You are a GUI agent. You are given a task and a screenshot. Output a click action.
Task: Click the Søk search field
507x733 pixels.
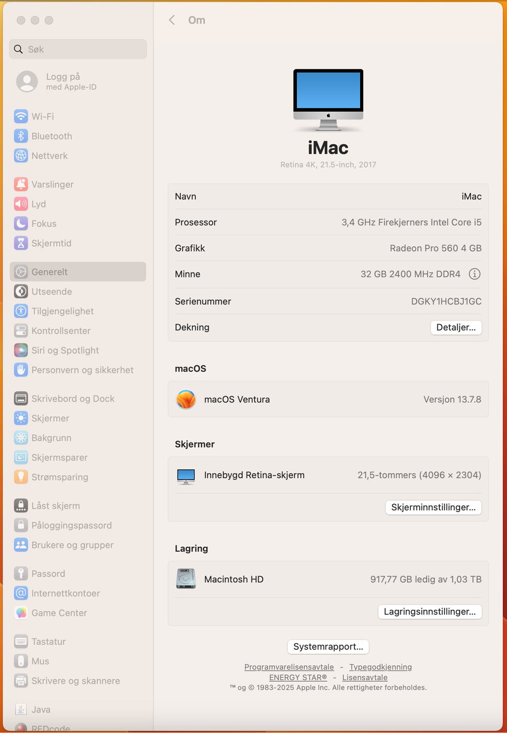[78, 49]
